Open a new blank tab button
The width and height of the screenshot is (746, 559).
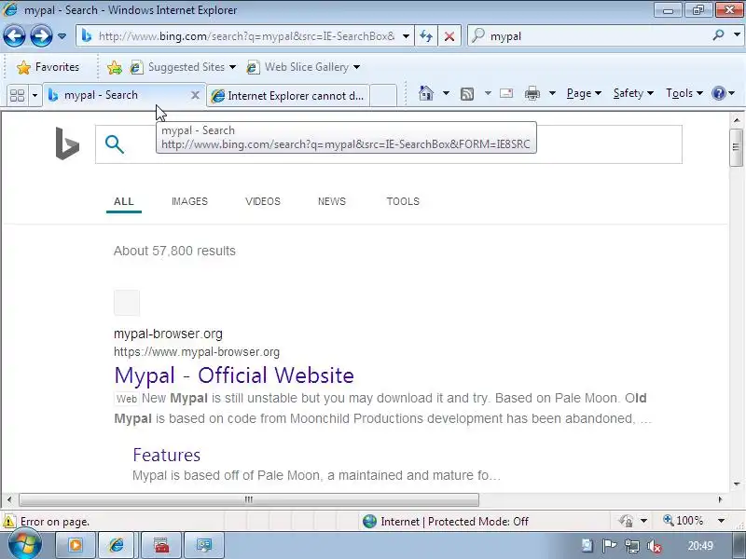point(383,96)
